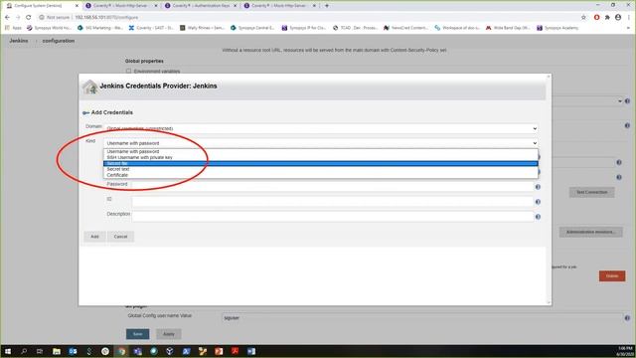Click Save on the Jenkins configuration page

[137, 334]
